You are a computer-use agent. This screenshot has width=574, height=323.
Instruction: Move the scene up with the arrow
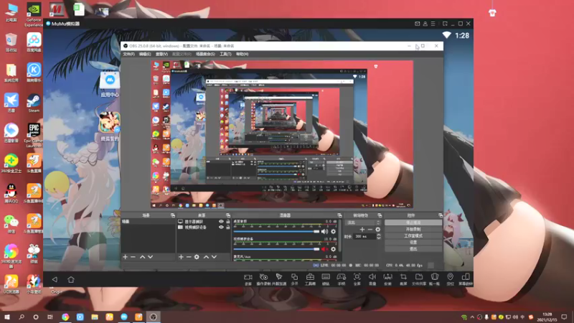click(x=142, y=257)
